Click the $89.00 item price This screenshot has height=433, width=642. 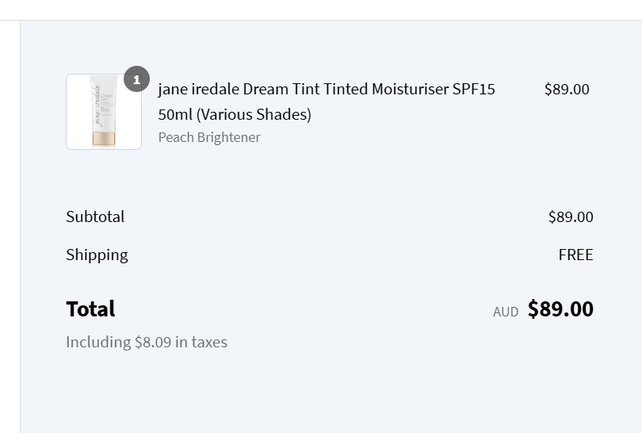tap(567, 90)
